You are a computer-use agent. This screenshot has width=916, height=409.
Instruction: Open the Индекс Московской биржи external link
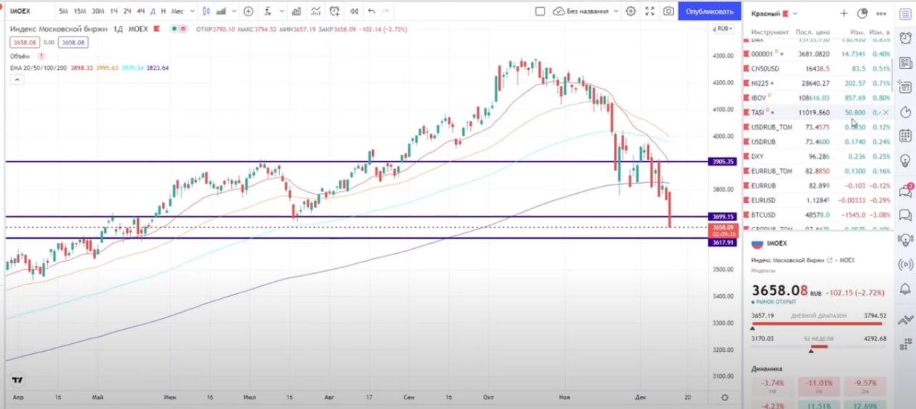[x=830, y=260]
